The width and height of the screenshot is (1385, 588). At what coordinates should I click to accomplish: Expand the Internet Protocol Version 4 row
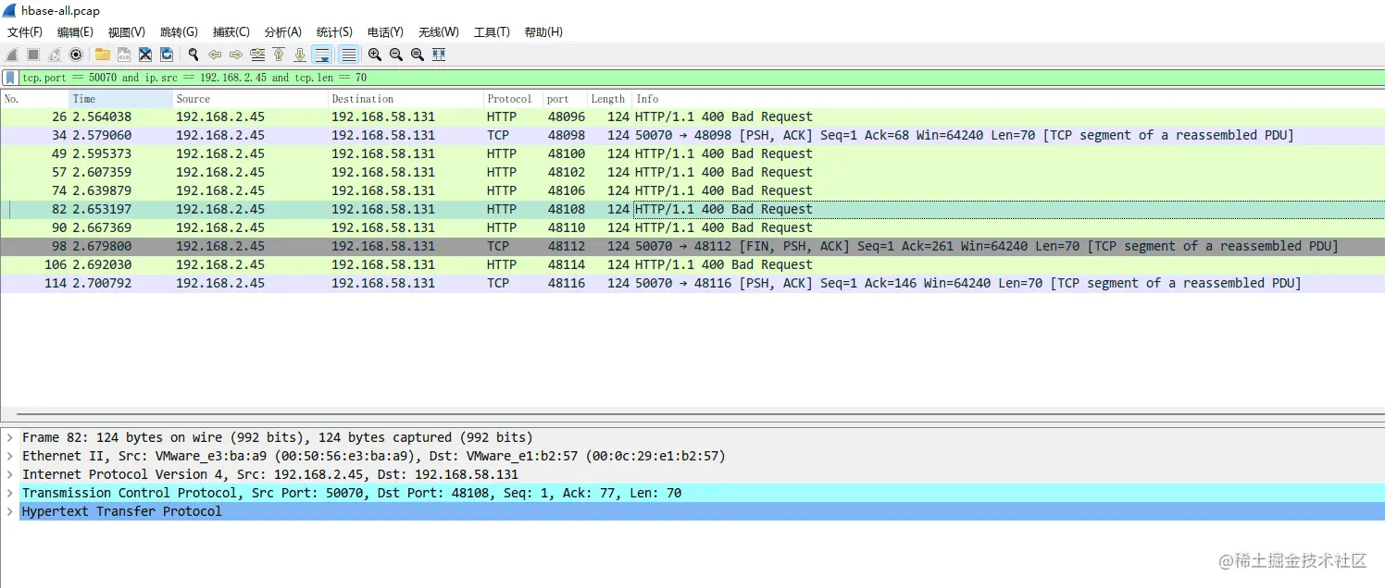coord(9,474)
